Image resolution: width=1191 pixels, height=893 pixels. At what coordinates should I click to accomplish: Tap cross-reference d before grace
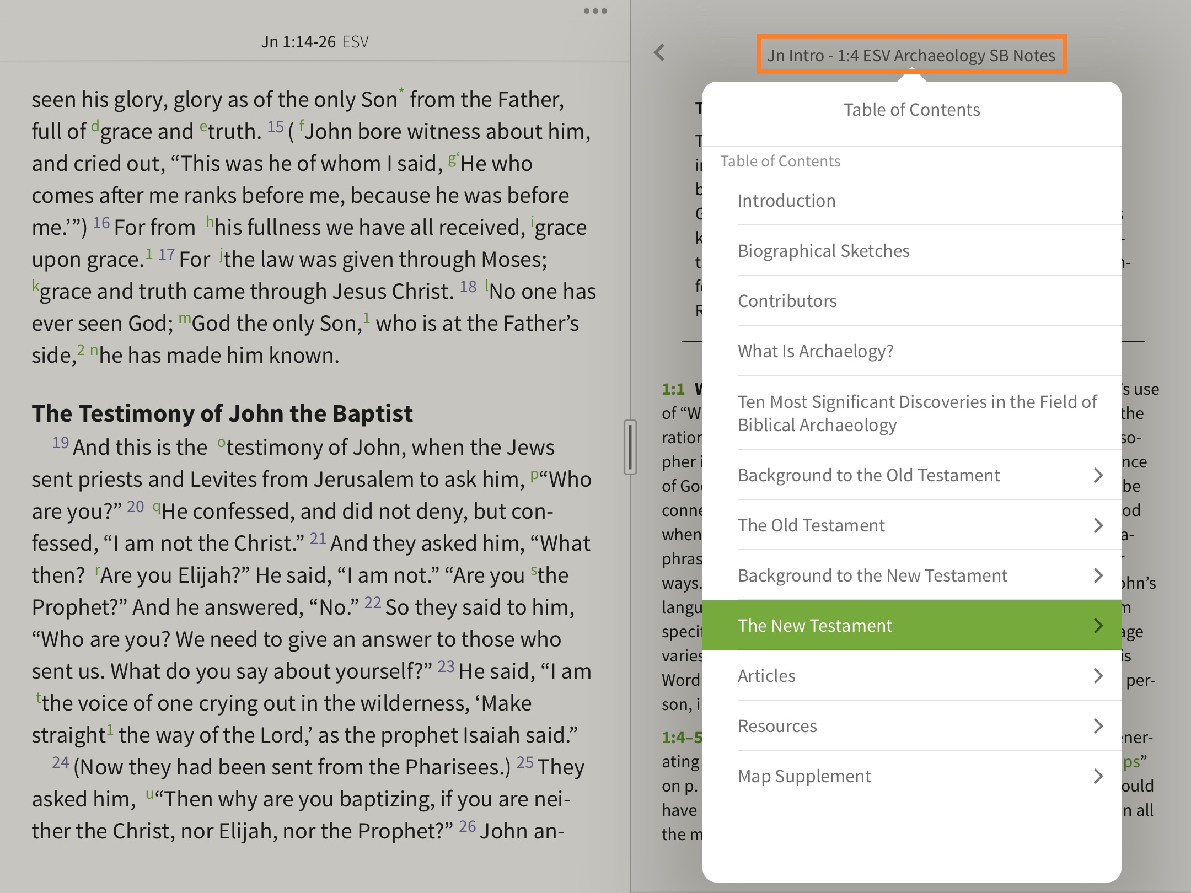point(95,126)
